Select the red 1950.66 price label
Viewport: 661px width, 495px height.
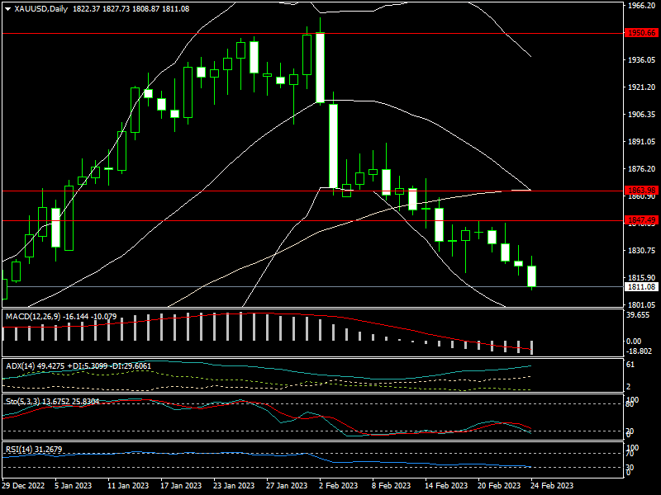[x=641, y=33]
